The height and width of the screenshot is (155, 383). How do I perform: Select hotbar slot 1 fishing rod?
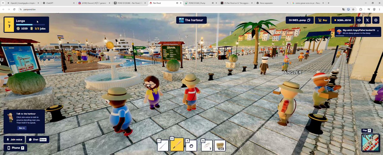(163, 145)
